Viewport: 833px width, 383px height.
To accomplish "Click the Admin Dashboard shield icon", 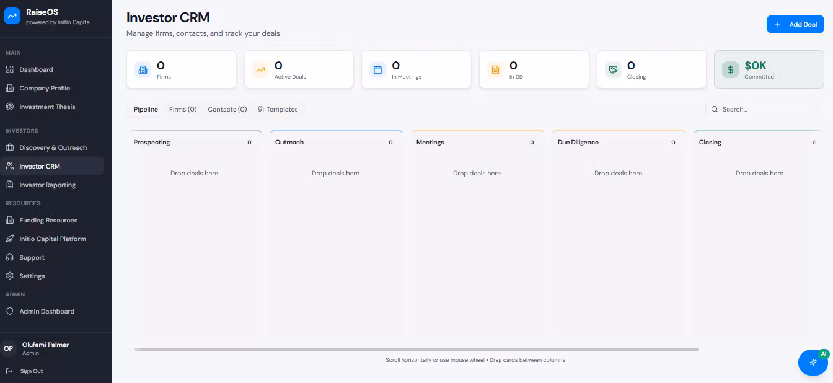I will (10, 311).
